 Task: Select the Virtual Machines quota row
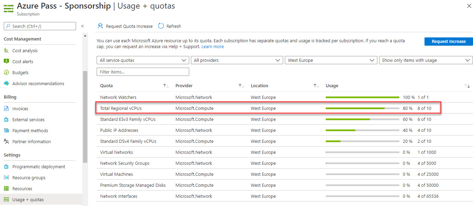[x=284, y=174]
